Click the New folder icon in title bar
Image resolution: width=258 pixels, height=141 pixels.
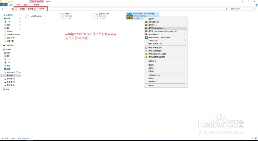[x=9, y=2]
